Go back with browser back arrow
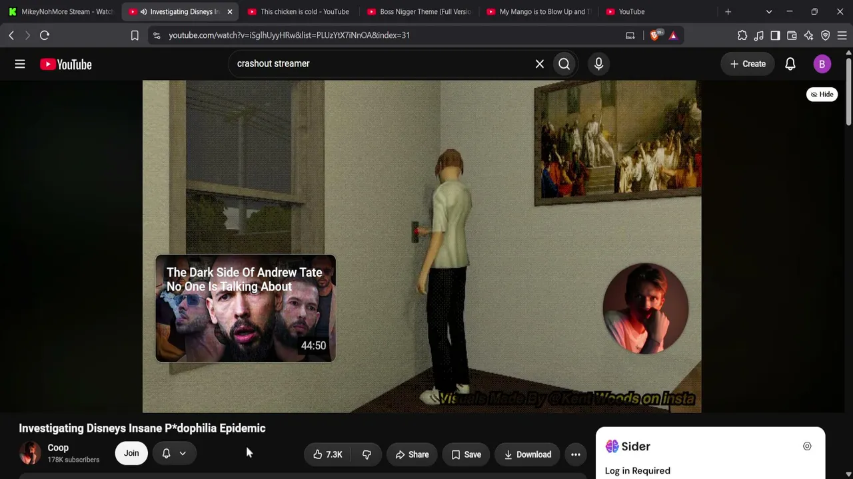The width and height of the screenshot is (853, 479). [x=11, y=35]
